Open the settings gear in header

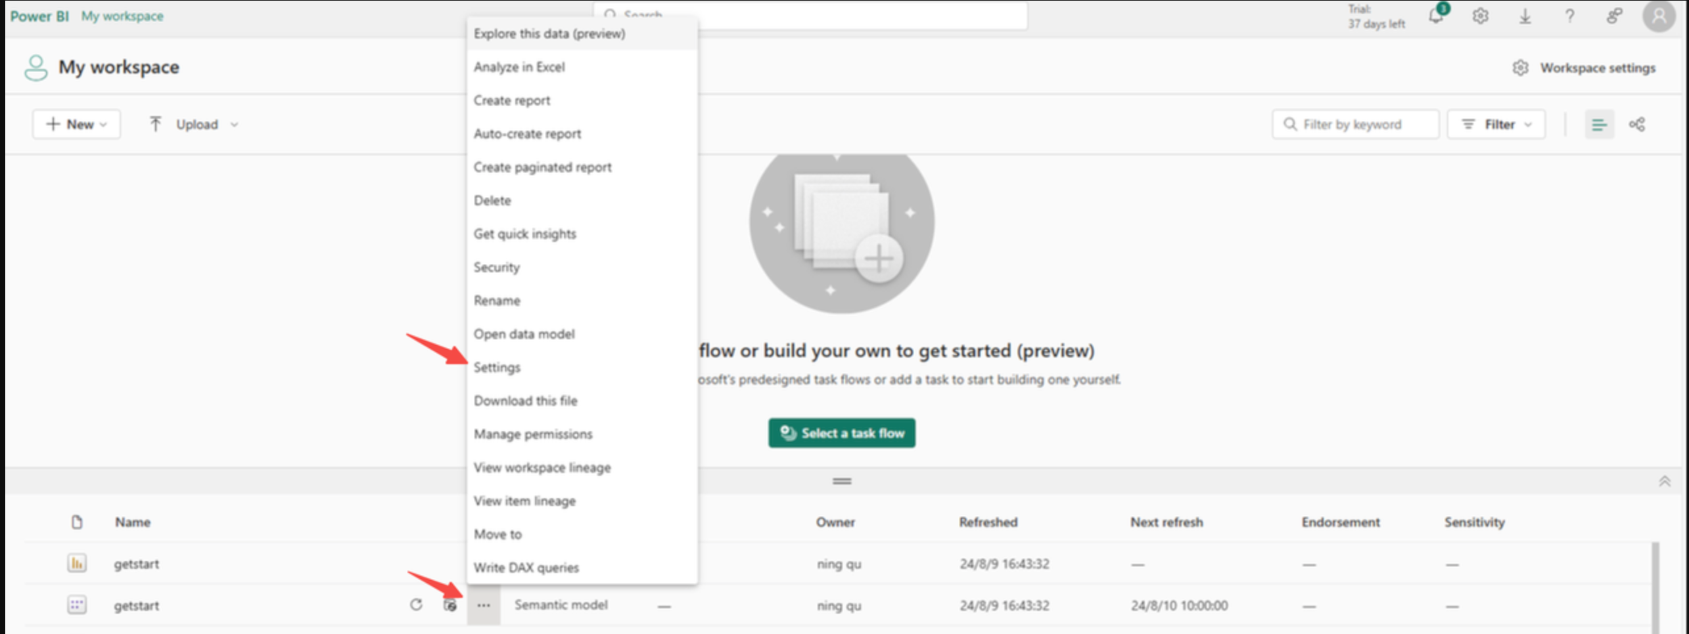pyautogui.click(x=1480, y=16)
